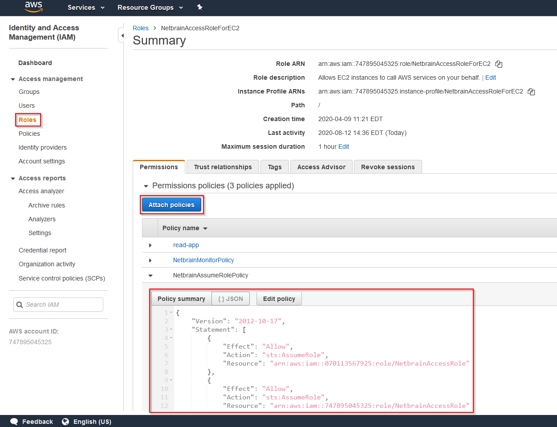
Task: Collapse the Access management section
Action: 13,79
